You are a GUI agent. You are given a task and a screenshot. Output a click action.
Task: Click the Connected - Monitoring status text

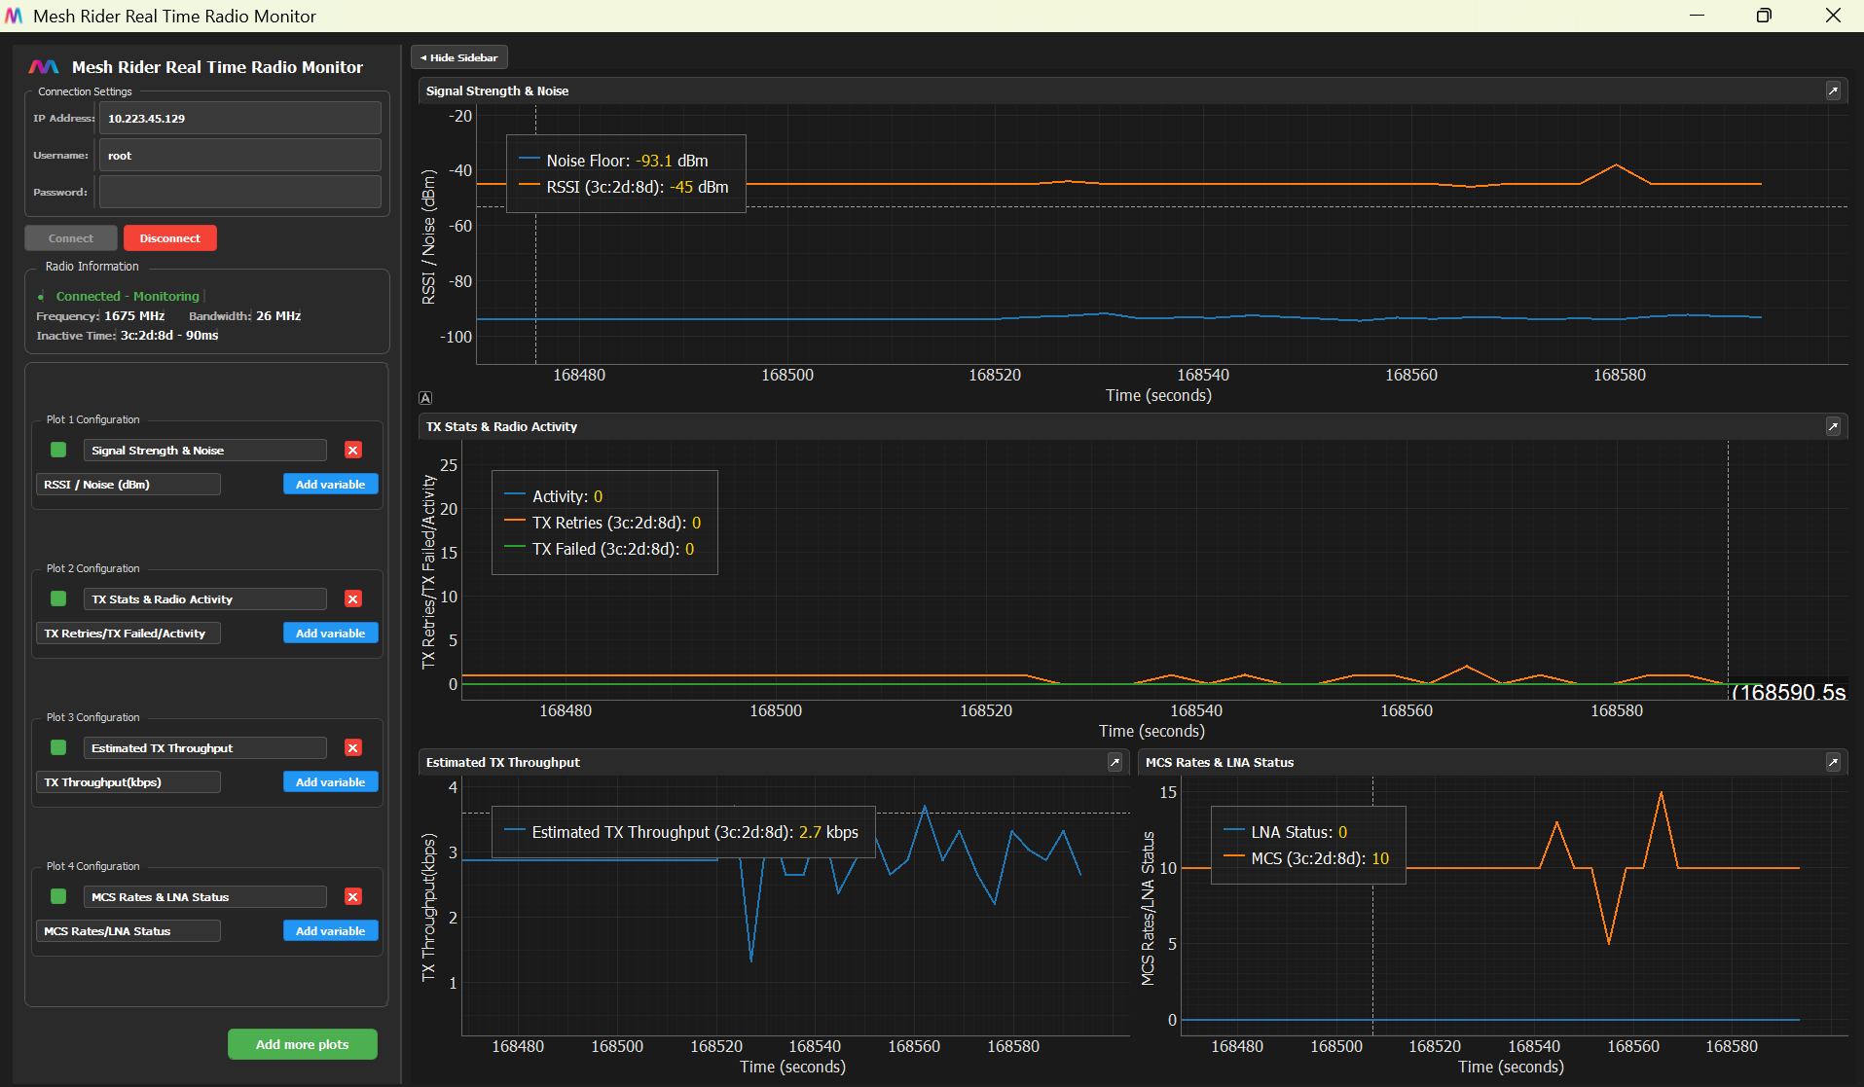pos(128,296)
